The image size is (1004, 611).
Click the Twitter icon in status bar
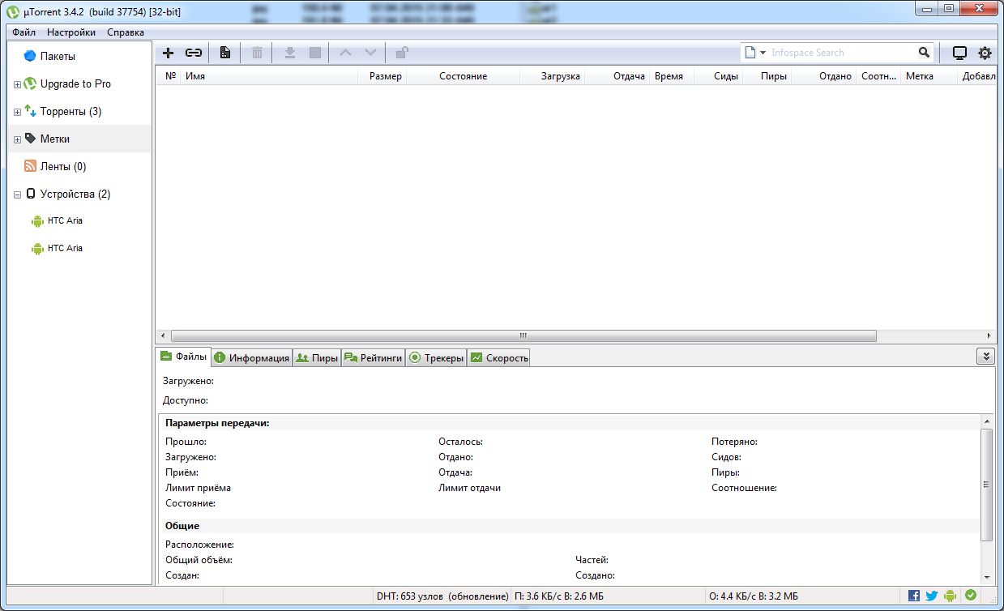point(932,596)
